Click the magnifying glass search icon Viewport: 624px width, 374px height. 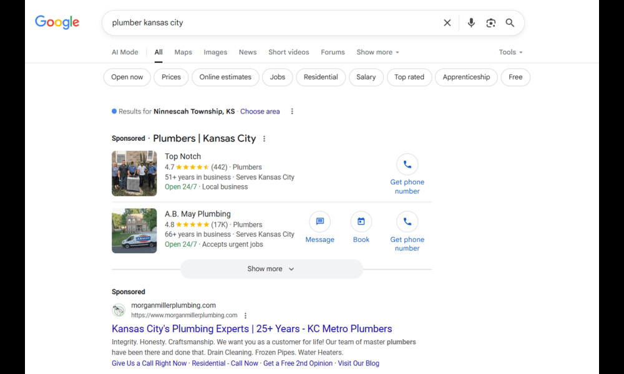pyautogui.click(x=510, y=23)
